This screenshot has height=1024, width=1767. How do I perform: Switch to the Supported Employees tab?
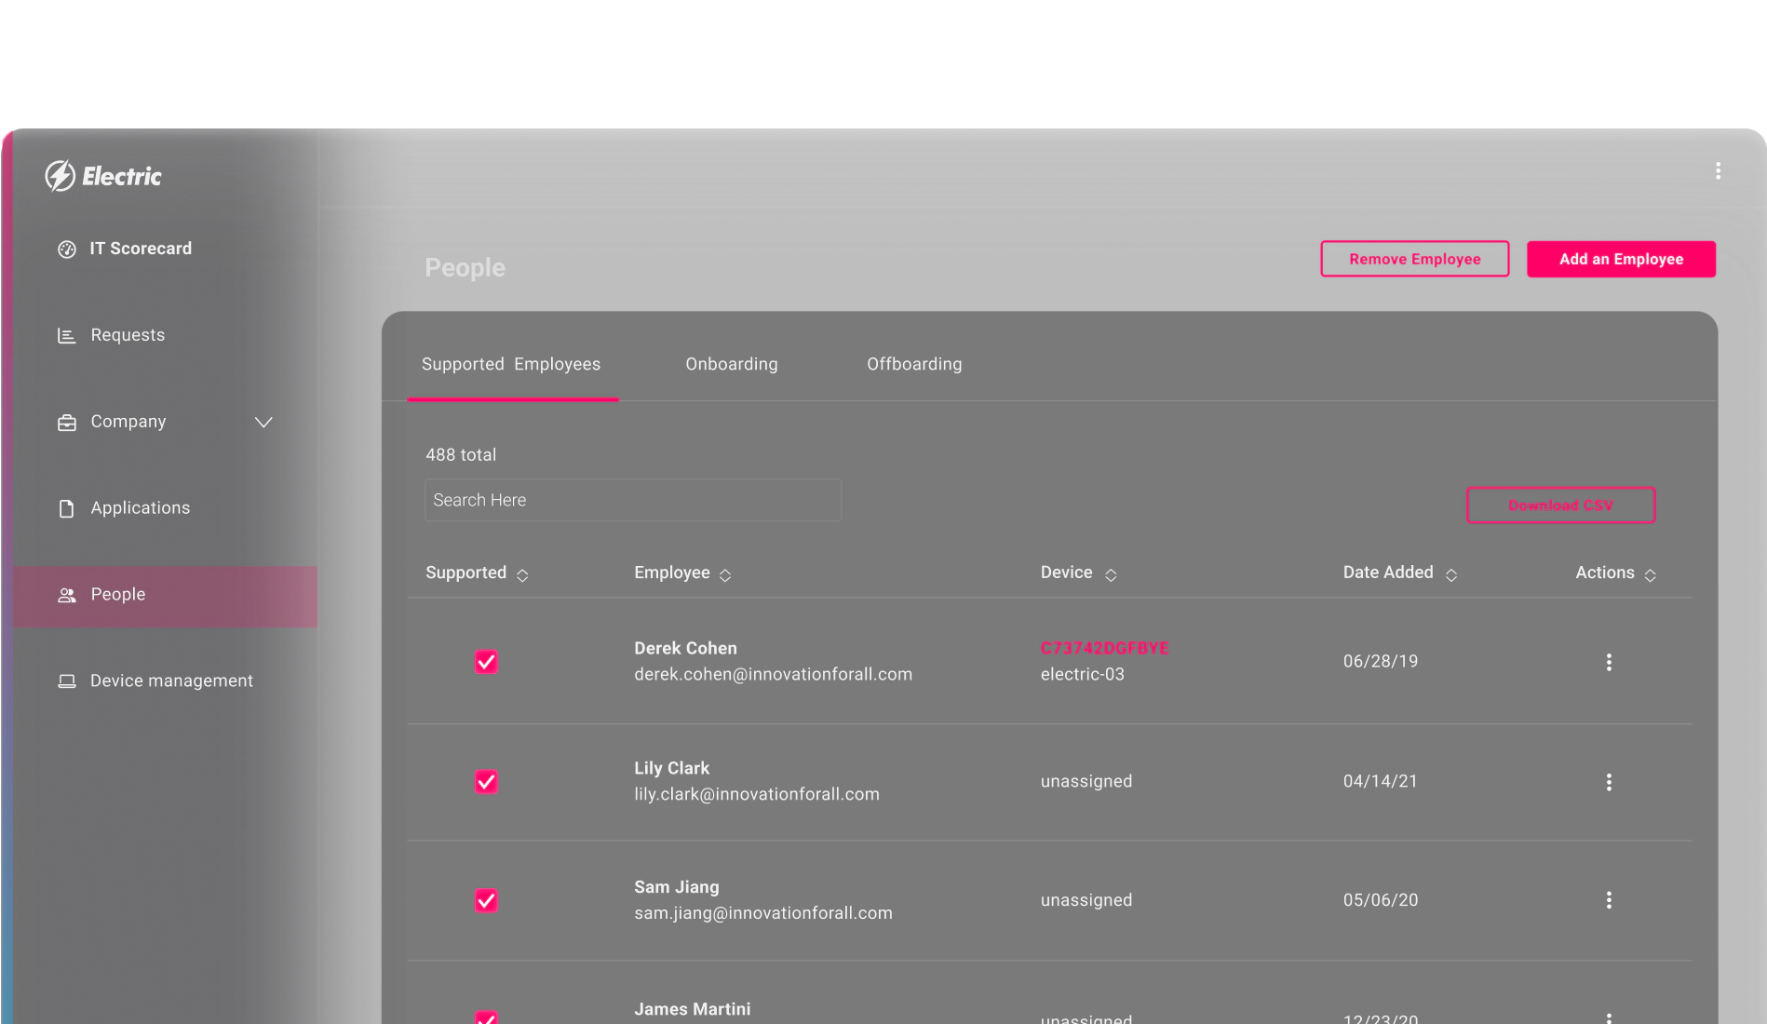(511, 364)
